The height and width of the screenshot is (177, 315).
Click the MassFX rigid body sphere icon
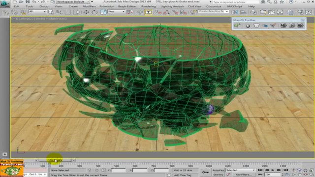point(248,26)
